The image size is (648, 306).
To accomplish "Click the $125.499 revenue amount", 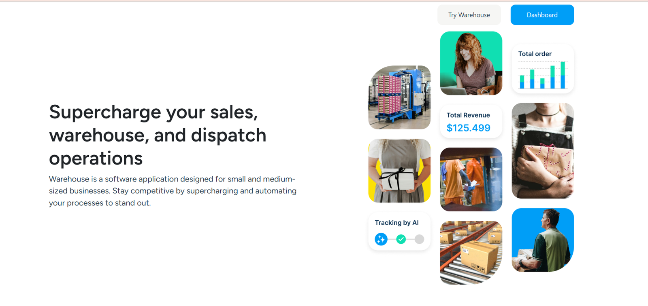I will (469, 128).
